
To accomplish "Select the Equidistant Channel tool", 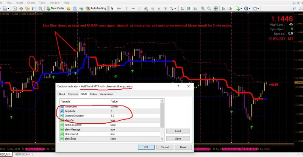I will coord(146,8).
